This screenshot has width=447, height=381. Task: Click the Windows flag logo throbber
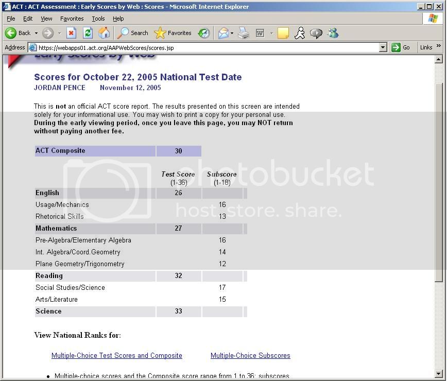click(x=433, y=19)
